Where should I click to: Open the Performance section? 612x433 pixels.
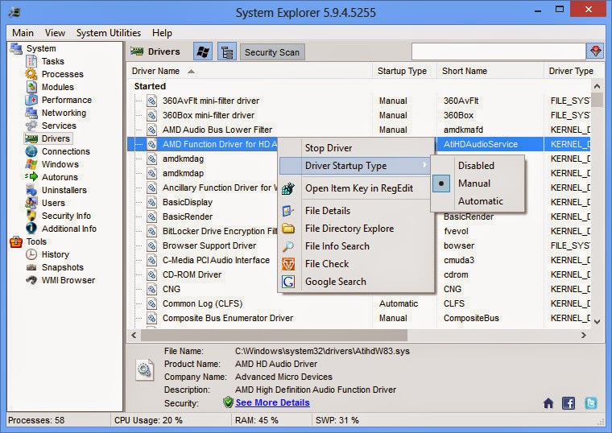point(67,100)
